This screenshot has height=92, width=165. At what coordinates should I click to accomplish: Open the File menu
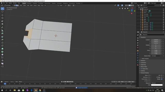coord(4,3)
